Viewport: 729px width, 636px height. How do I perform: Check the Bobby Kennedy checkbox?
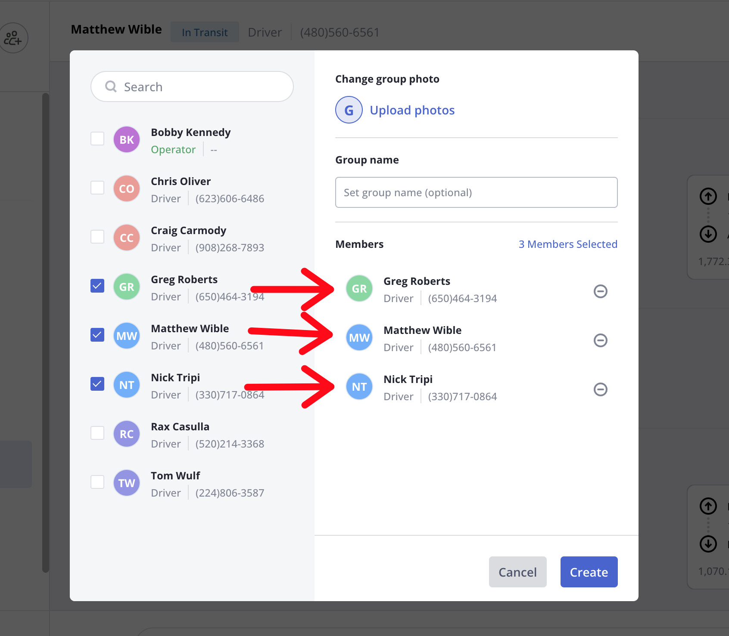97,139
